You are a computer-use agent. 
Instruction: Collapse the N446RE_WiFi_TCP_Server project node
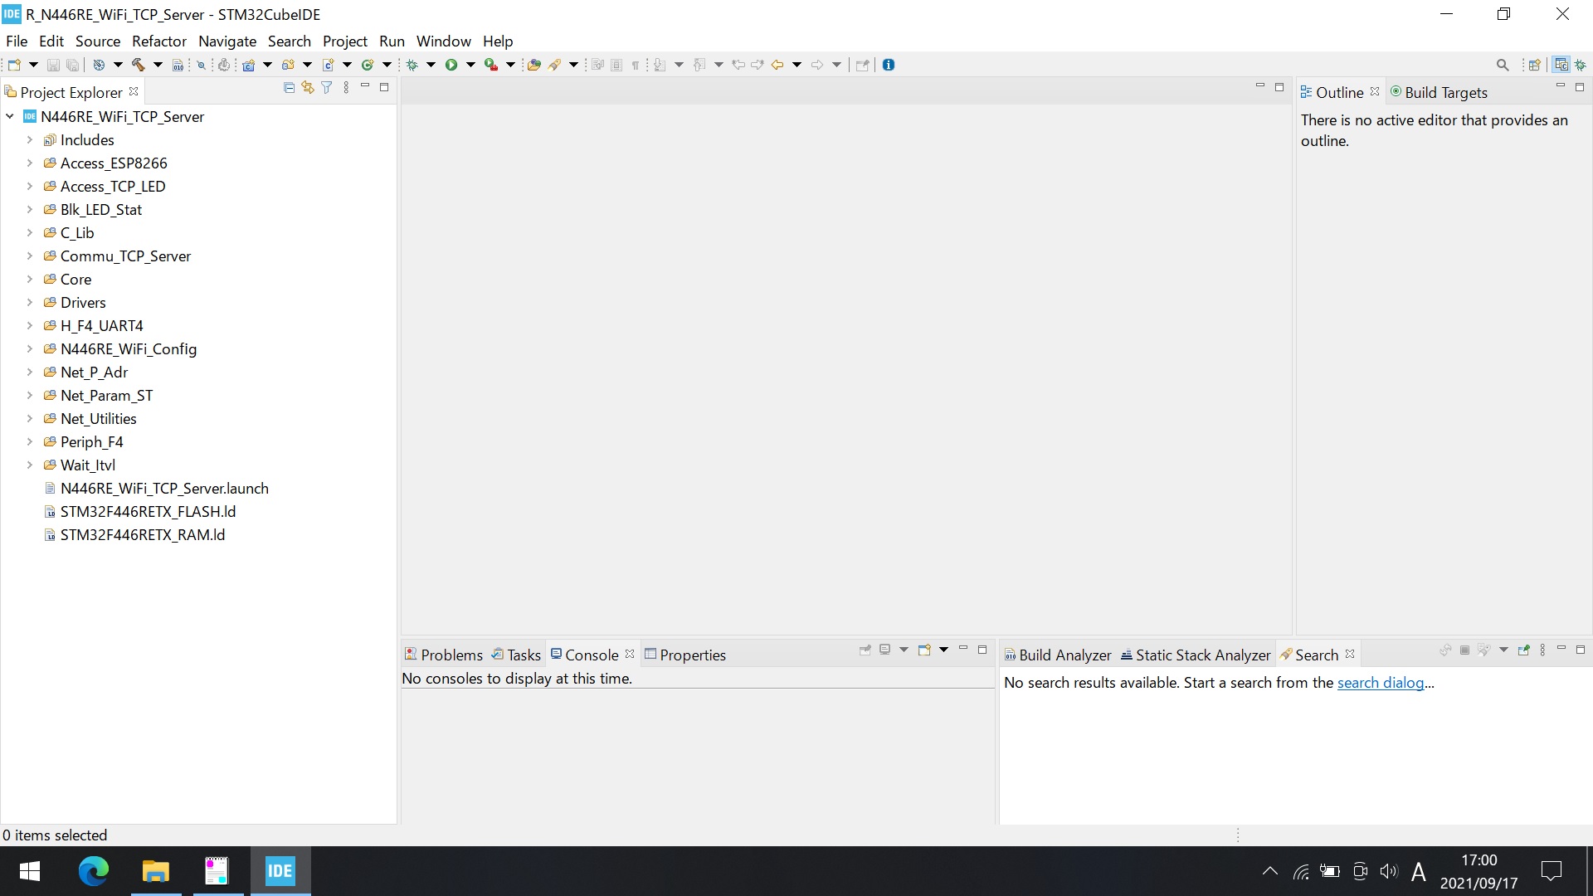(x=10, y=116)
